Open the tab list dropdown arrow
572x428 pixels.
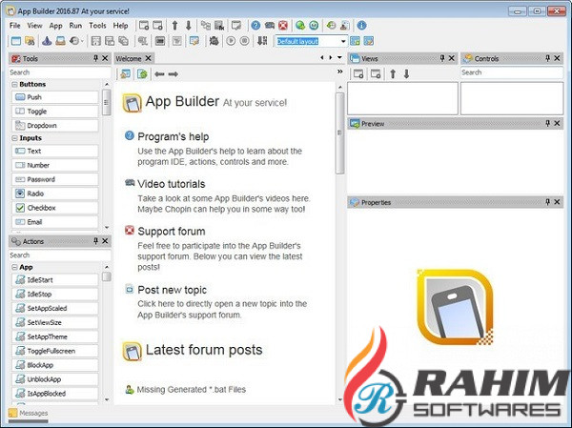(339, 57)
